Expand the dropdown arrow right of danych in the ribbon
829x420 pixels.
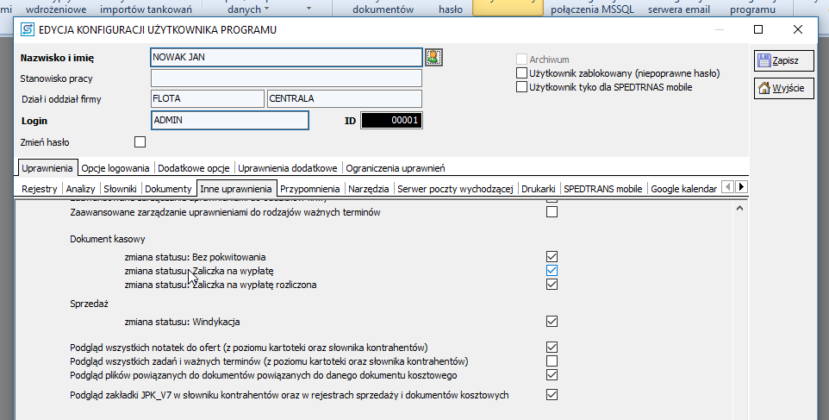309,9
